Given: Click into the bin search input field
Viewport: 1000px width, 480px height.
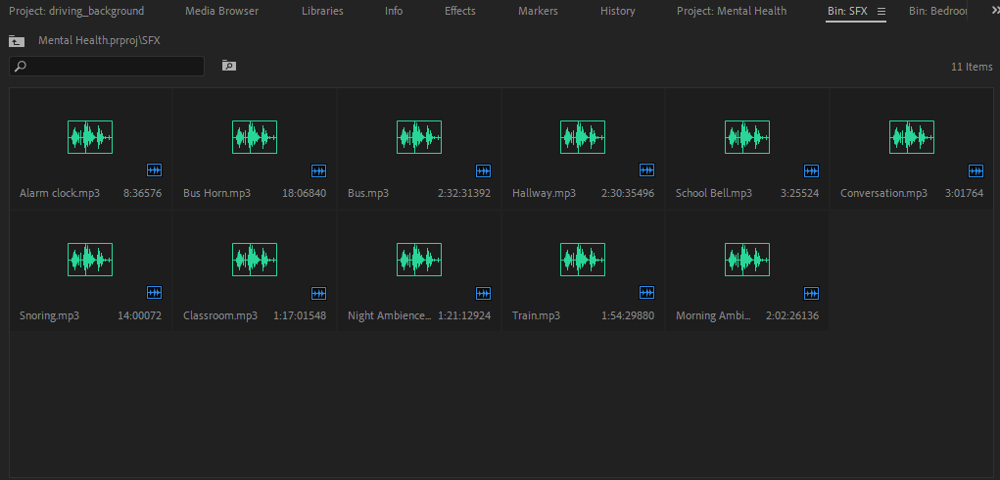Looking at the screenshot, I should click(x=107, y=66).
